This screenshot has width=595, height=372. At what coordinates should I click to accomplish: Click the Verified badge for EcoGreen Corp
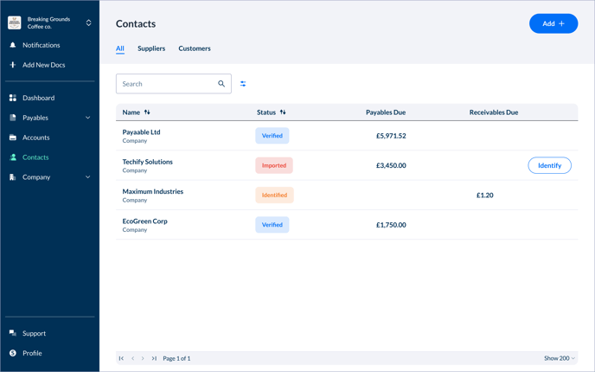pos(272,225)
